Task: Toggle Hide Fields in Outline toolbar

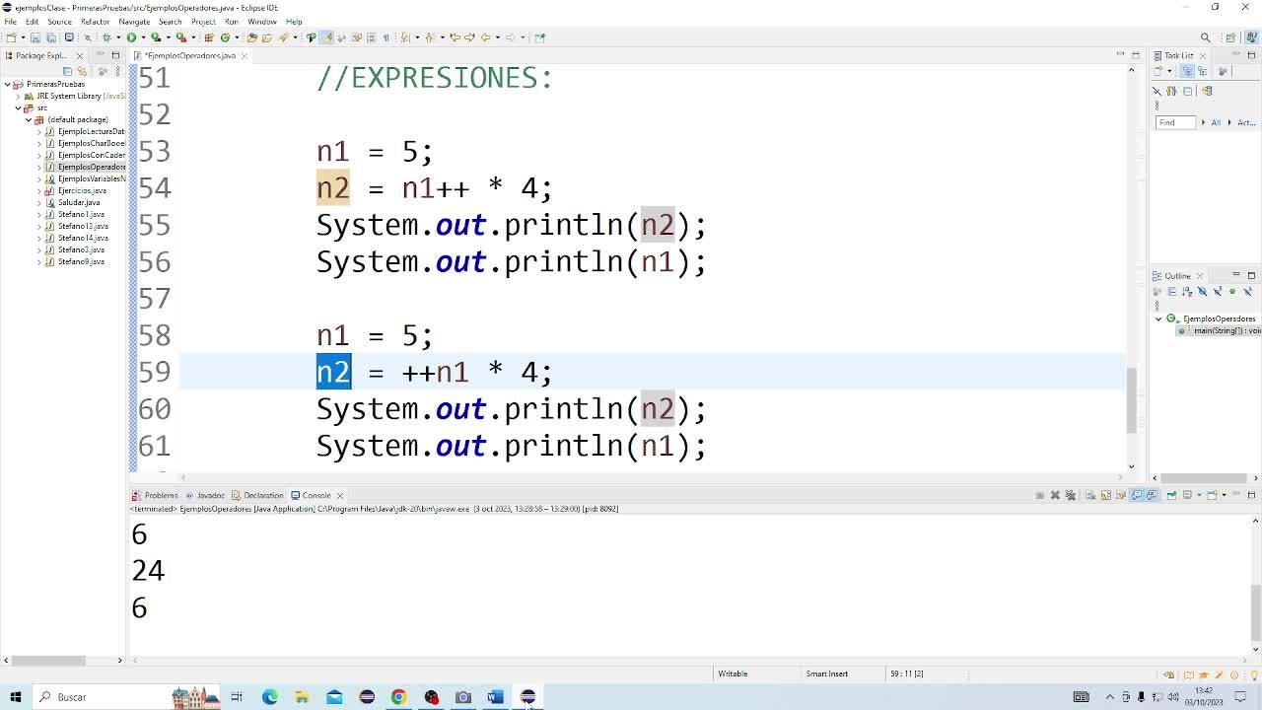Action: coord(1202,291)
